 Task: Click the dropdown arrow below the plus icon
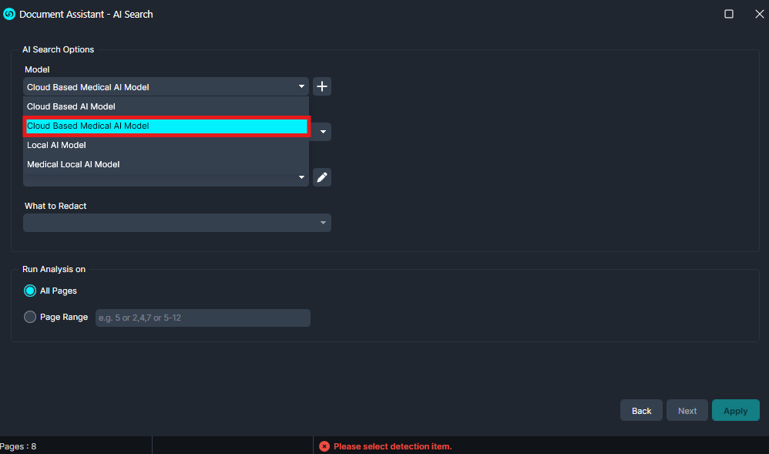(x=323, y=132)
